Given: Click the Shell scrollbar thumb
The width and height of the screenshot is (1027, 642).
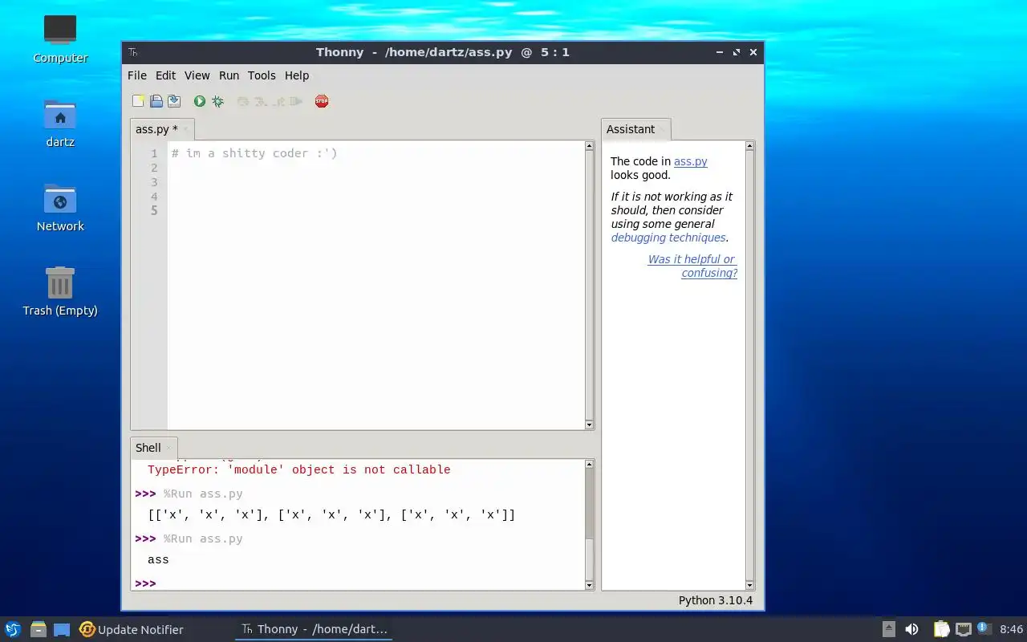Looking at the screenshot, I should pos(589,558).
